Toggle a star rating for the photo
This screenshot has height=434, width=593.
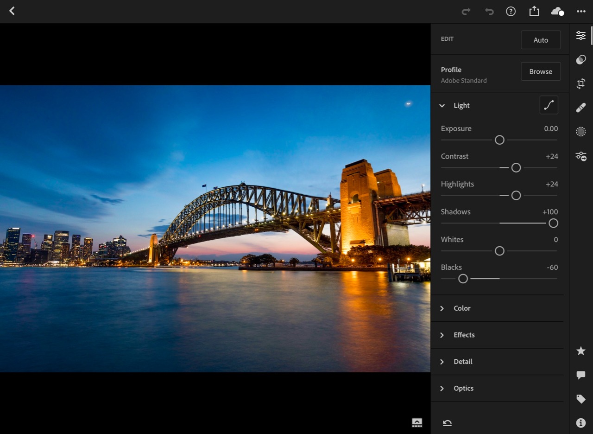point(581,351)
